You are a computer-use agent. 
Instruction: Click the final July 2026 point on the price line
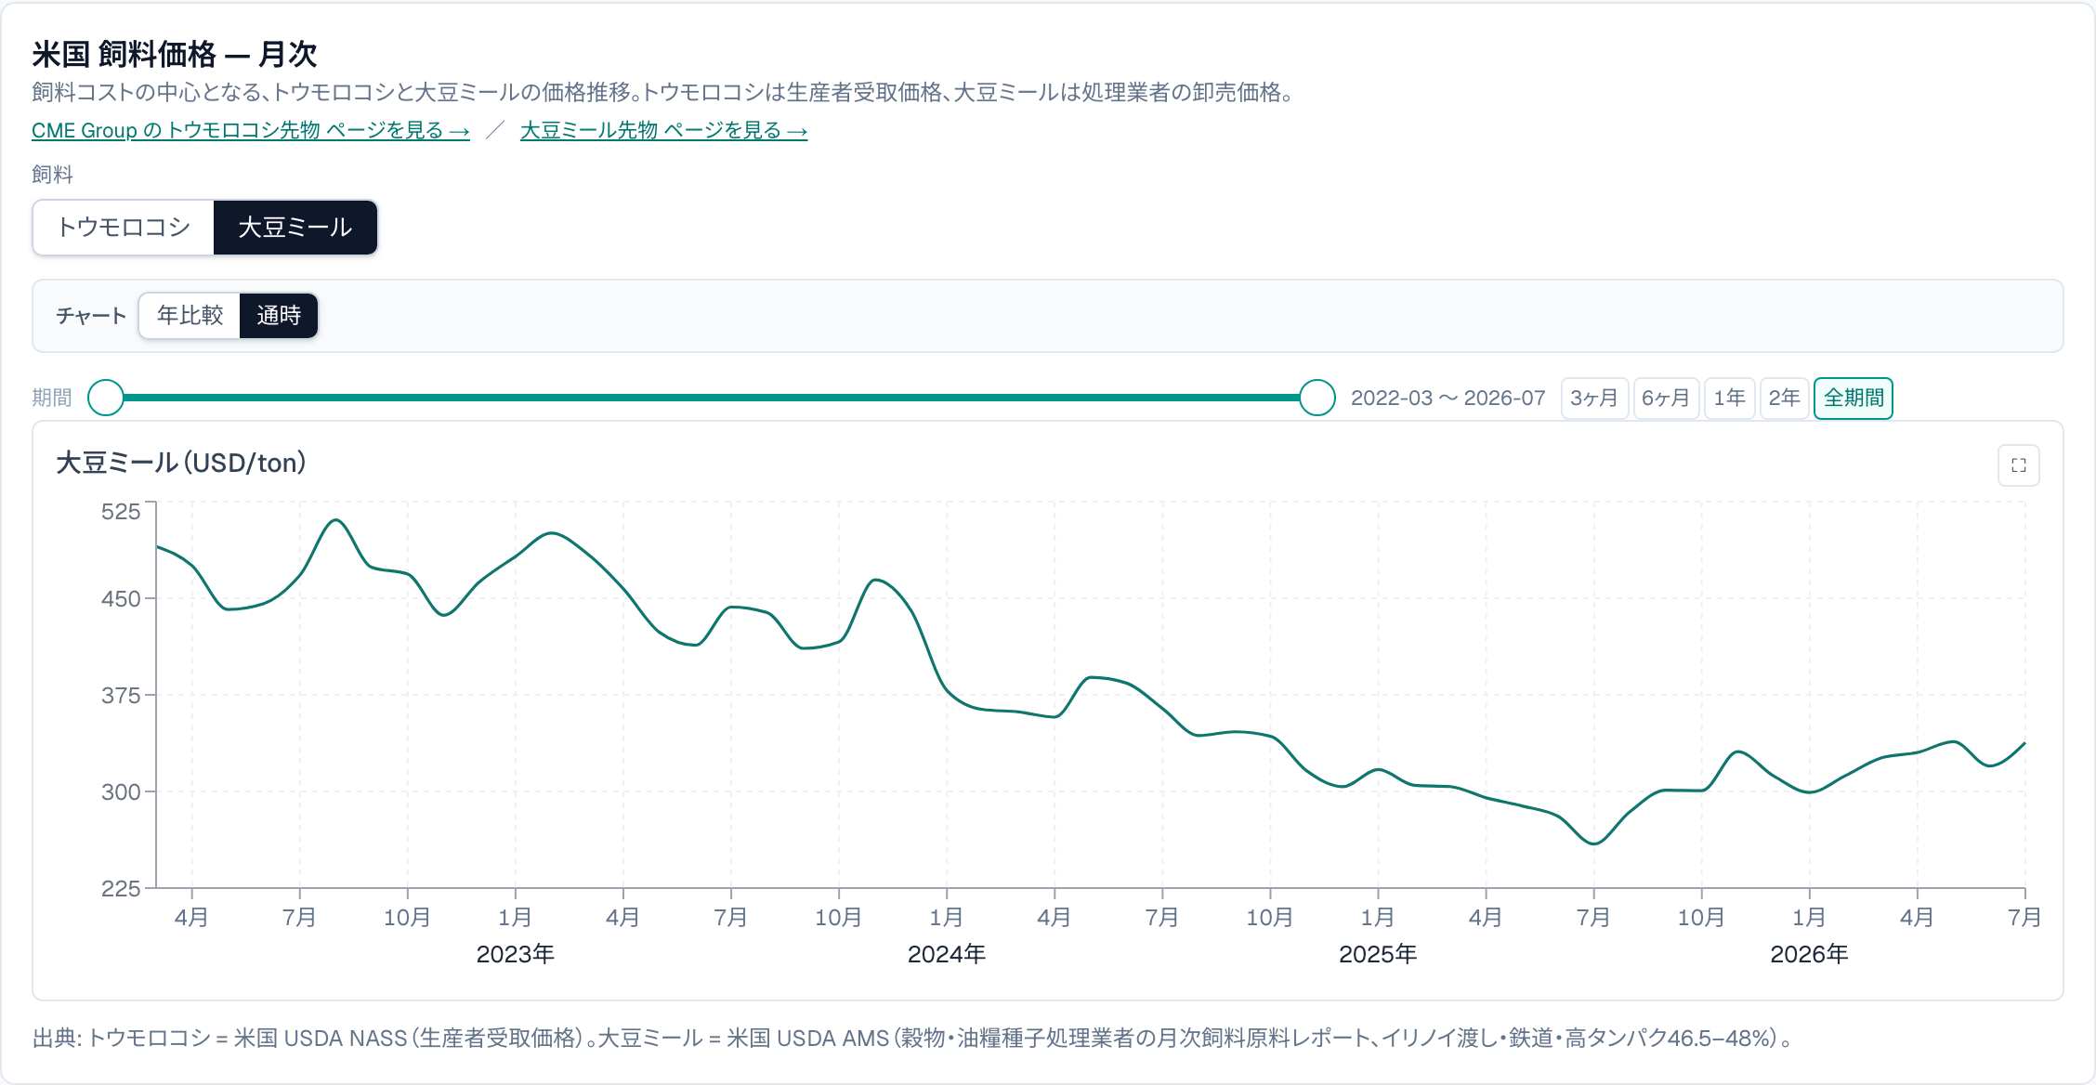[x=2024, y=743]
